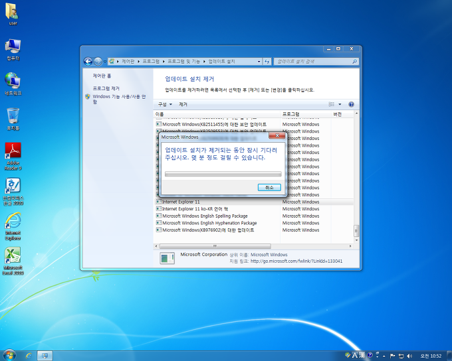The height and width of the screenshot is (361, 452).
Task: Select Microsoft Windows English Spelling Package row
Action: [254, 216]
